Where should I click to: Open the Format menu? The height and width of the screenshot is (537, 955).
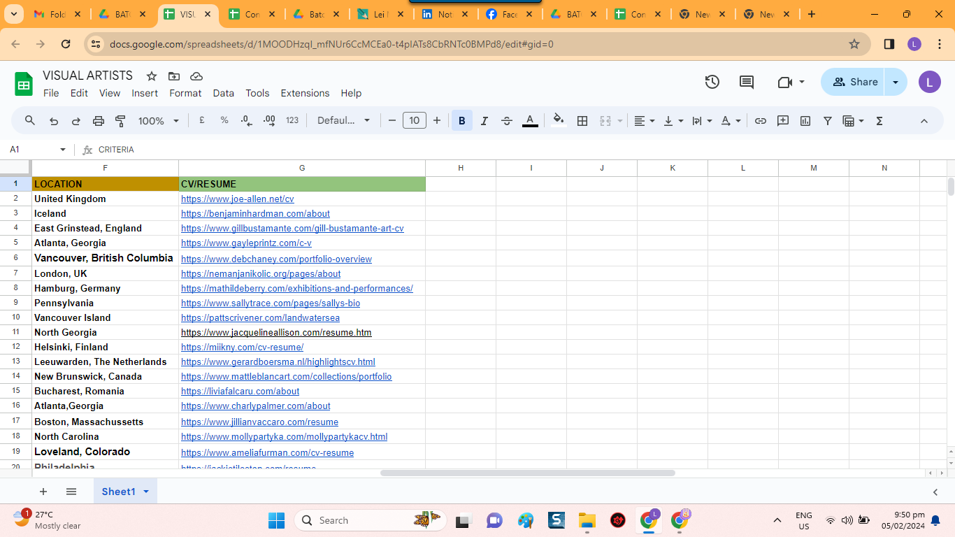tap(185, 93)
